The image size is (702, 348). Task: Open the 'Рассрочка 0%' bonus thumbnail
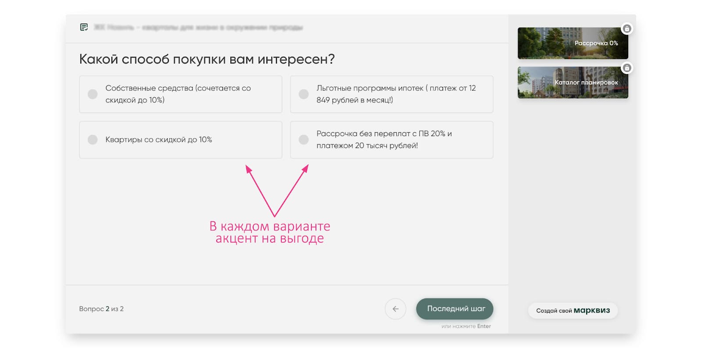(x=573, y=43)
